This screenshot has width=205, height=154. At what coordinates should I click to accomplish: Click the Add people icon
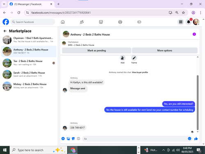point(123,58)
